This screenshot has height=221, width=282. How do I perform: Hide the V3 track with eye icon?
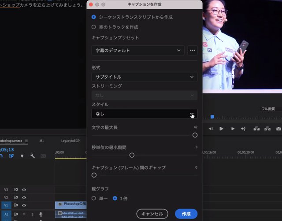click(24, 190)
